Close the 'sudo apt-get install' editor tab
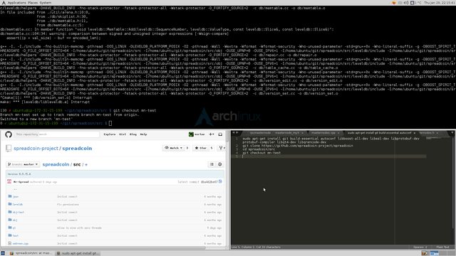Viewport: 456px width, 256px height. tap(415, 133)
